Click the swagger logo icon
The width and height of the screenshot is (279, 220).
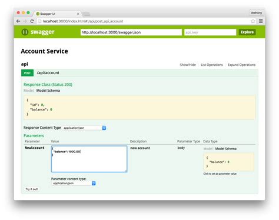point(25,32)
